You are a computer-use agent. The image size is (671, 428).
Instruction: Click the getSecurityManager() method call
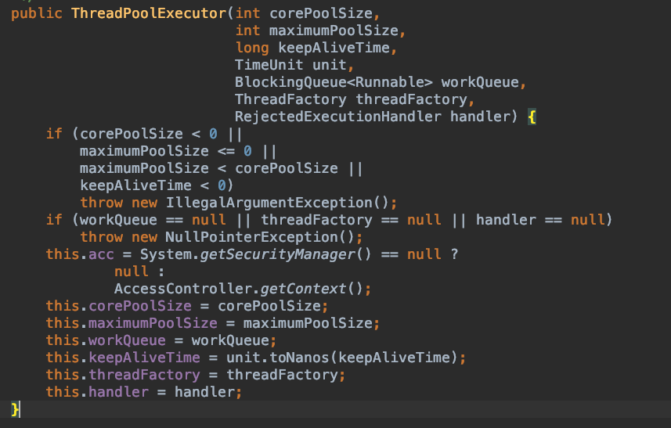[x=286, y=254]
